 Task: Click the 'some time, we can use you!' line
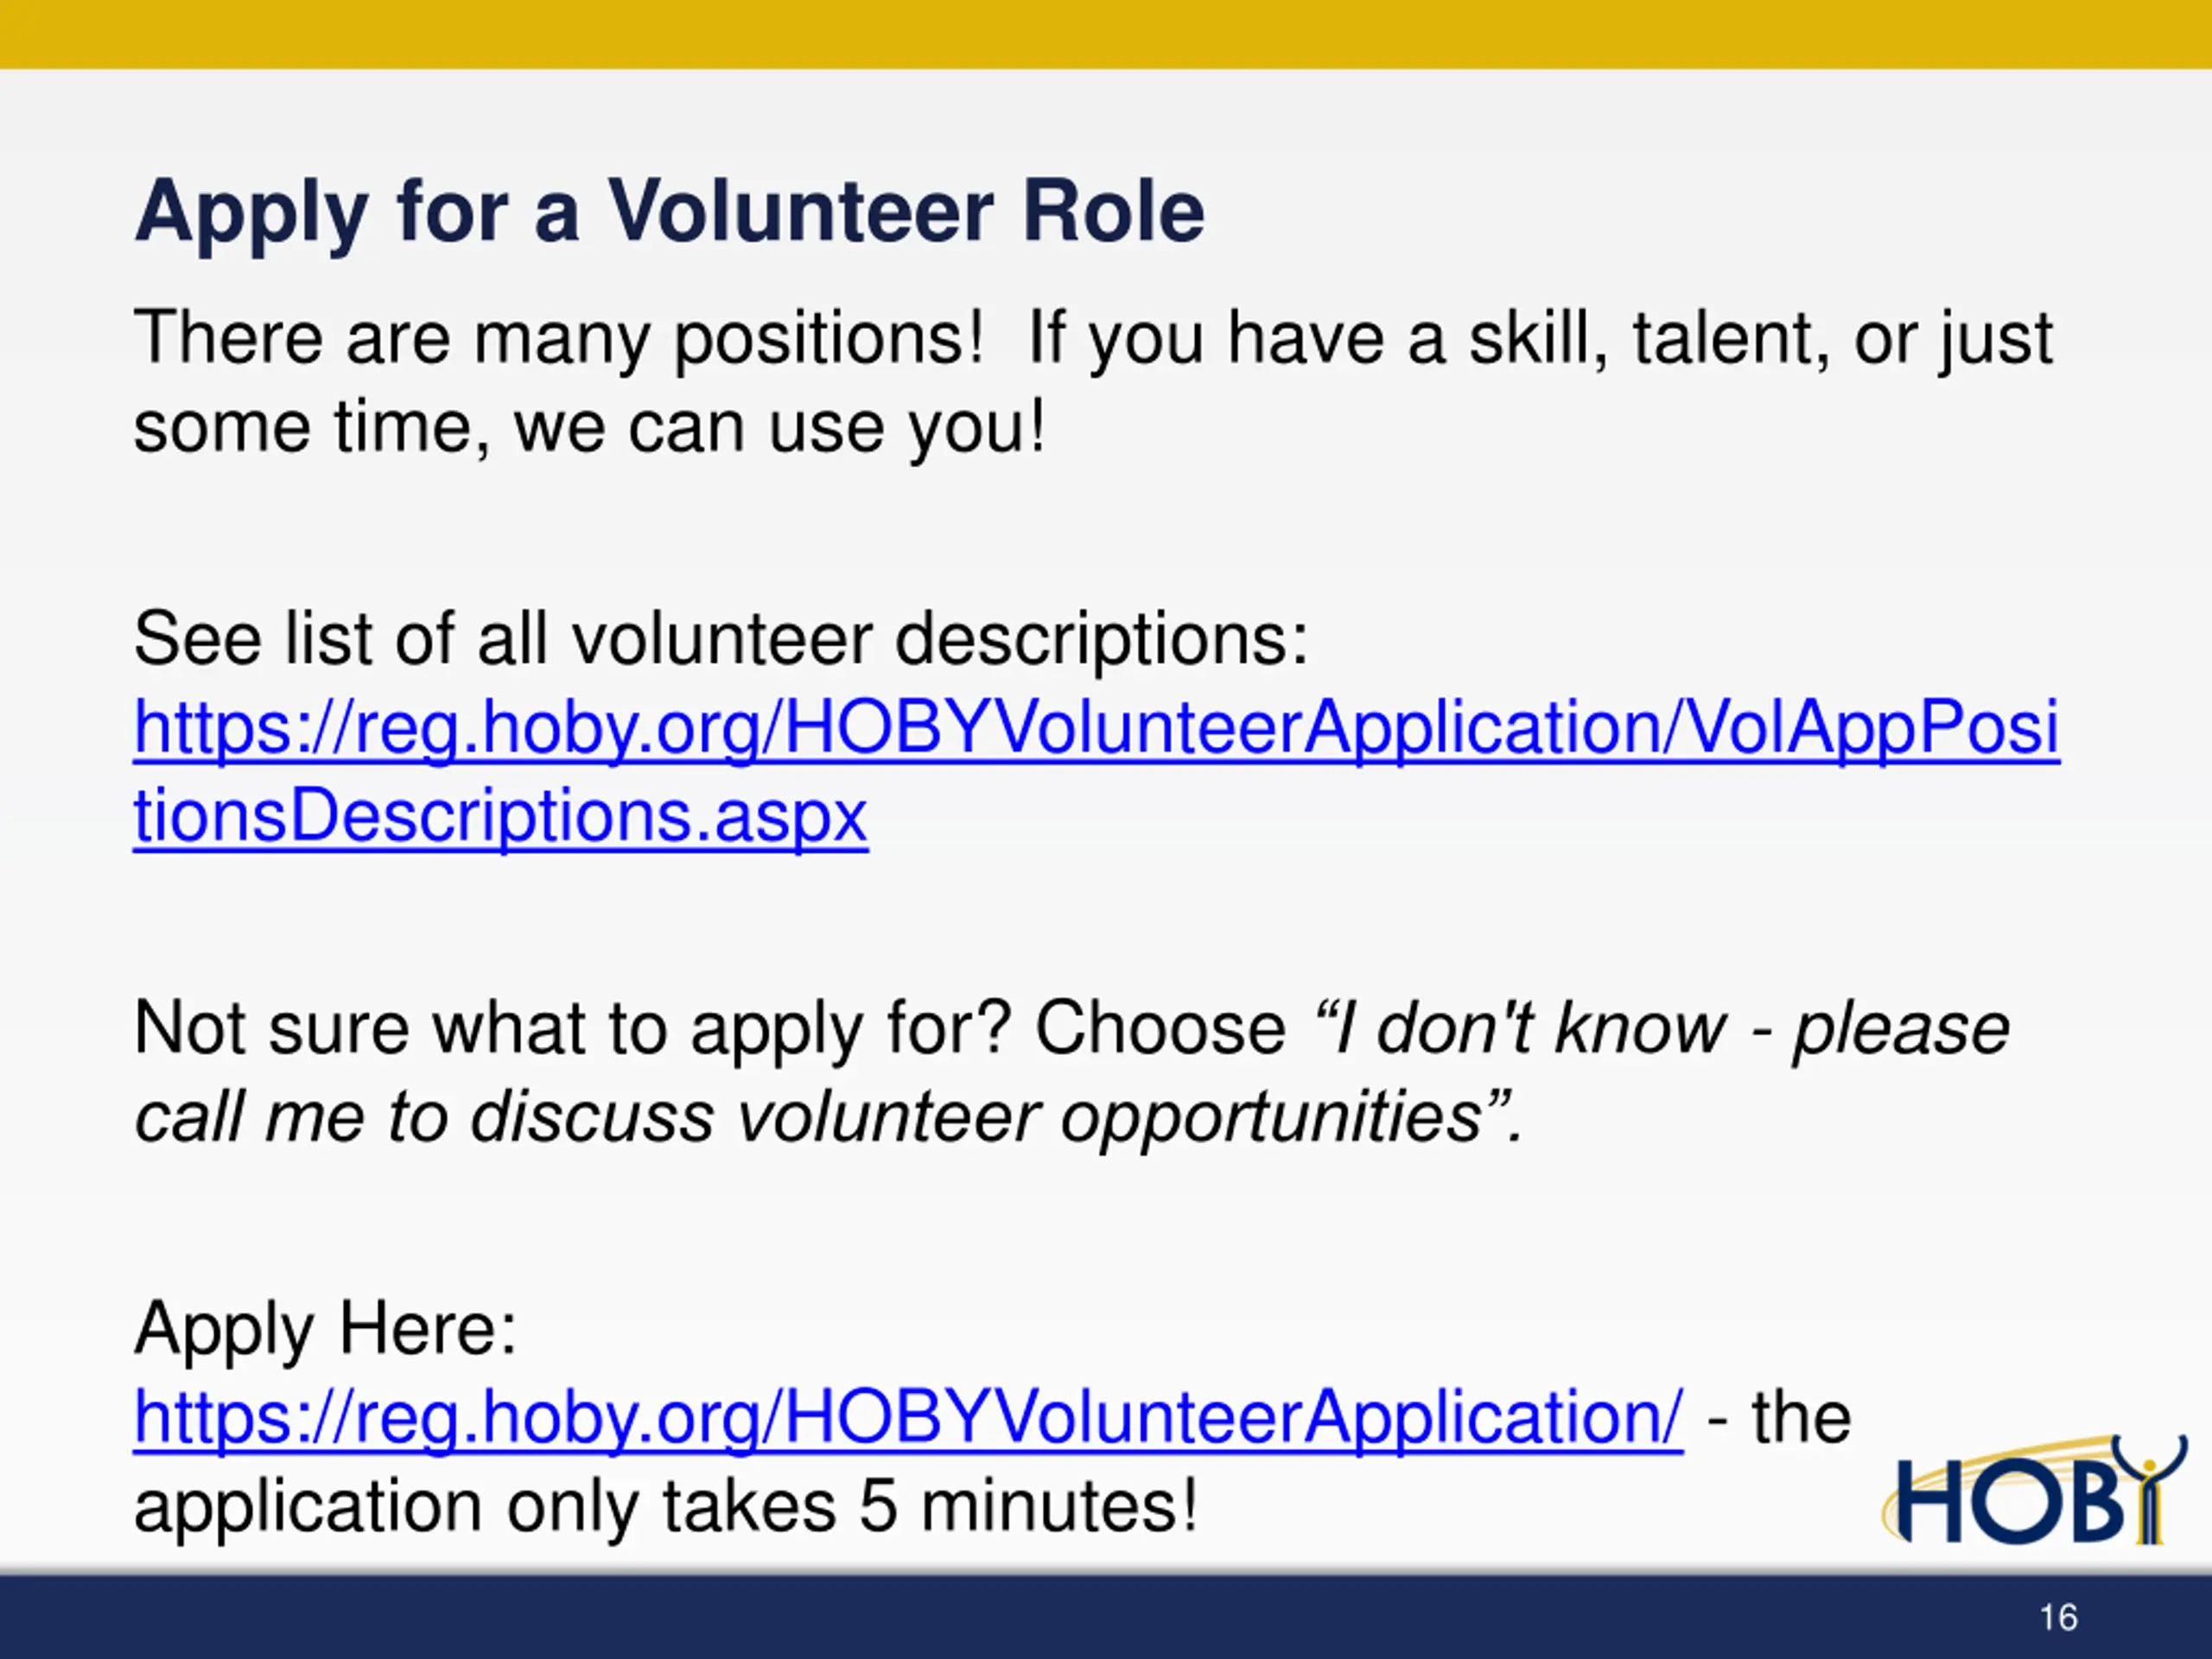tap(590, 428)
